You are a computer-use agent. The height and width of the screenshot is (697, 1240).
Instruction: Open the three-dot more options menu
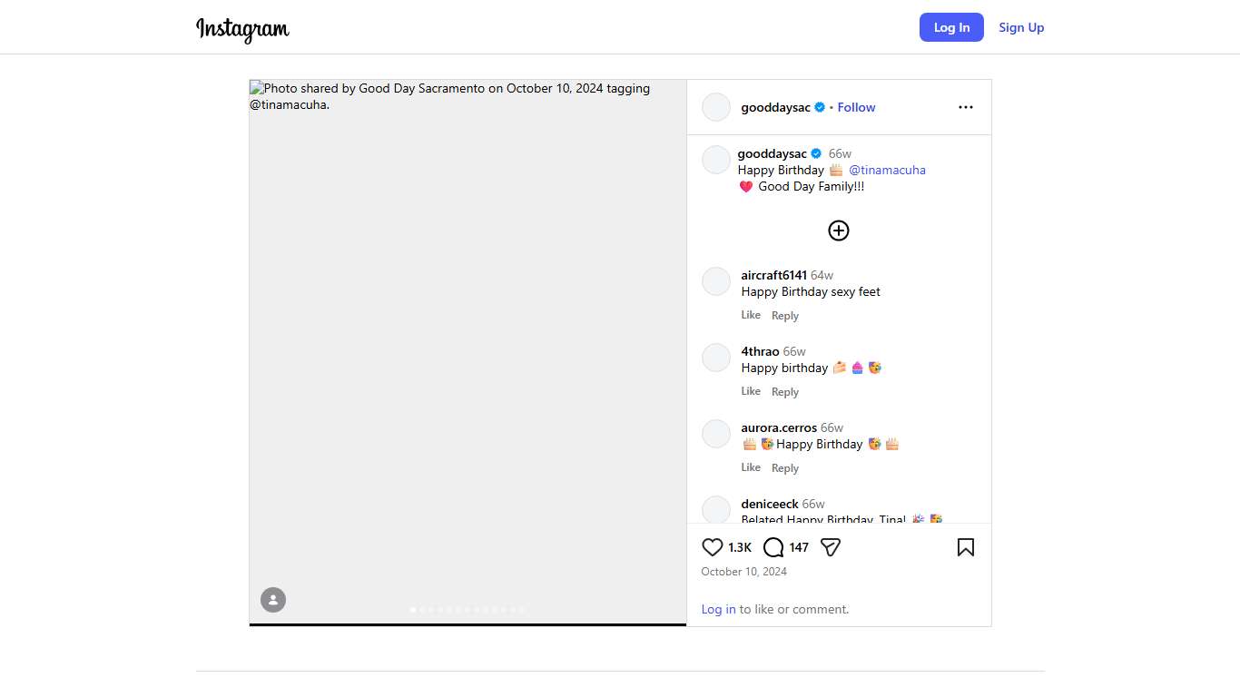(x=965, y=107)
